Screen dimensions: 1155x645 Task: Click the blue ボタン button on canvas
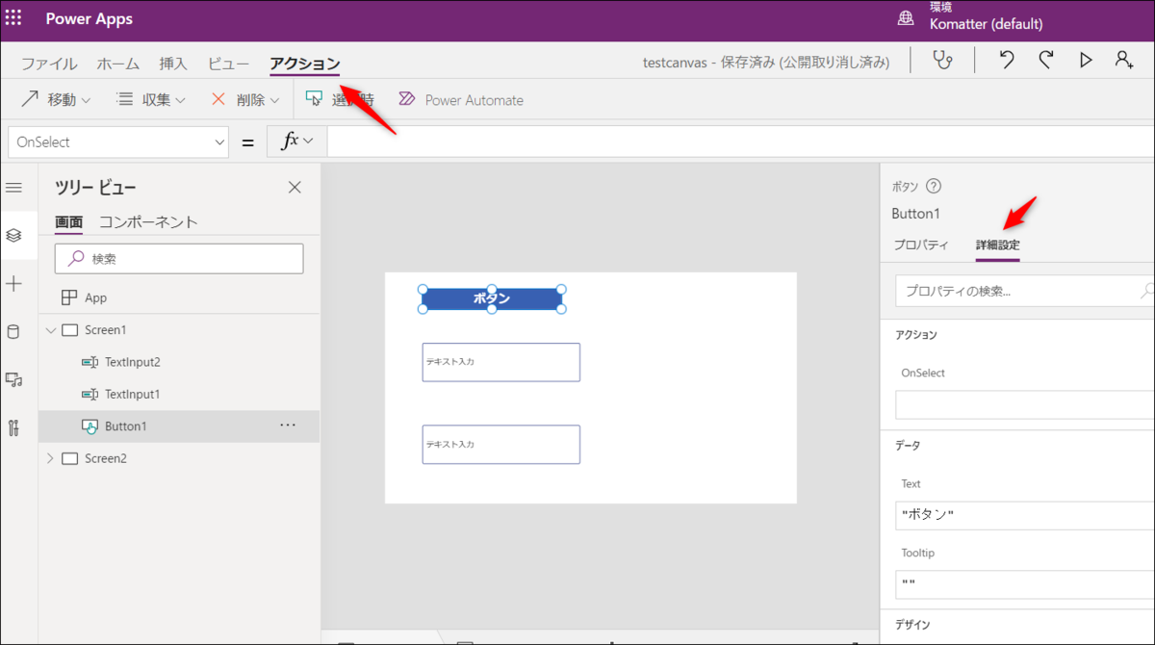pos(491,298)
